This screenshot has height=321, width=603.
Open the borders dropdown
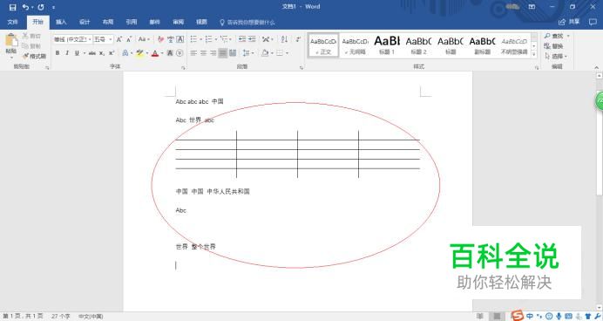pos(287,53)
